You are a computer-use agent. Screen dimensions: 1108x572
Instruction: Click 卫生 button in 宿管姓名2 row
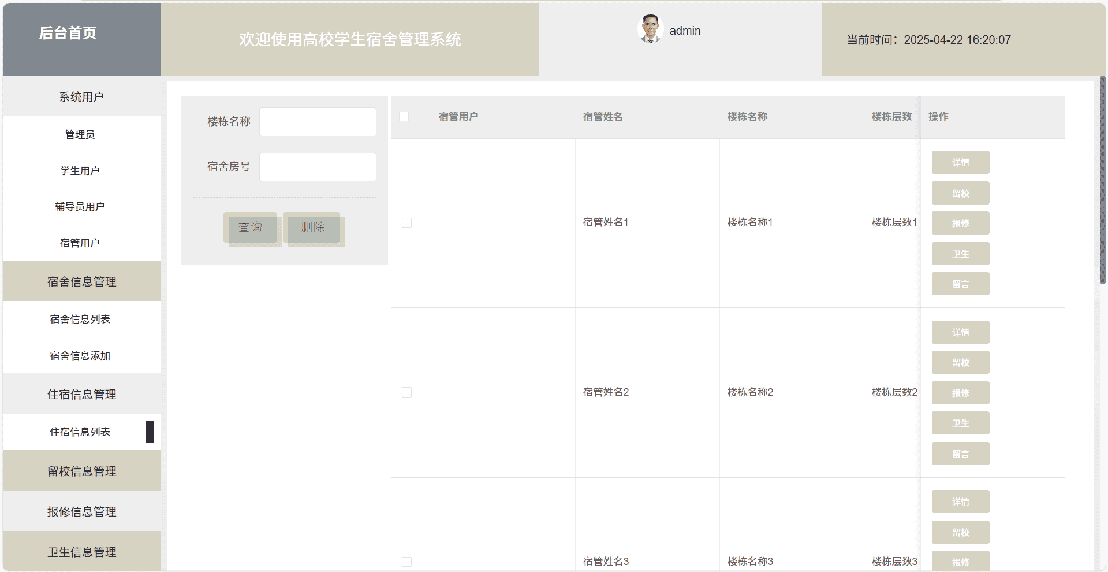tap(961, 423)
